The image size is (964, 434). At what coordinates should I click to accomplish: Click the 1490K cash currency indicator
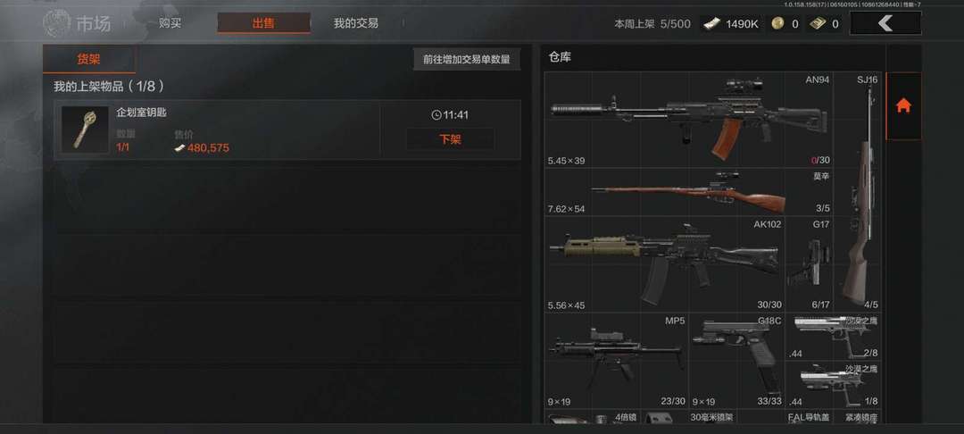[732, 24]
